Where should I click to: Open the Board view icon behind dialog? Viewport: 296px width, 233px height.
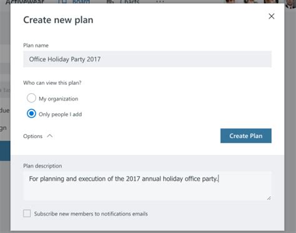pos(62,1)
